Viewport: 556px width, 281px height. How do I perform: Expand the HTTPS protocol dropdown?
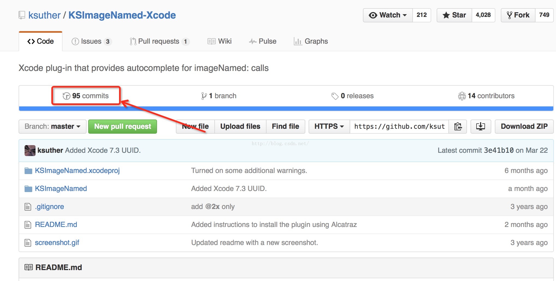[x=329, y=127]
